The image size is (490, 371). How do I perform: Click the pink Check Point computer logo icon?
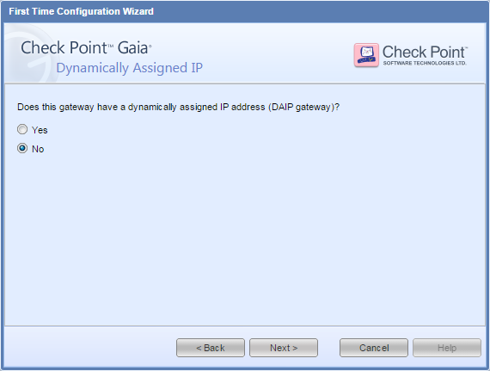click(366, 55)
